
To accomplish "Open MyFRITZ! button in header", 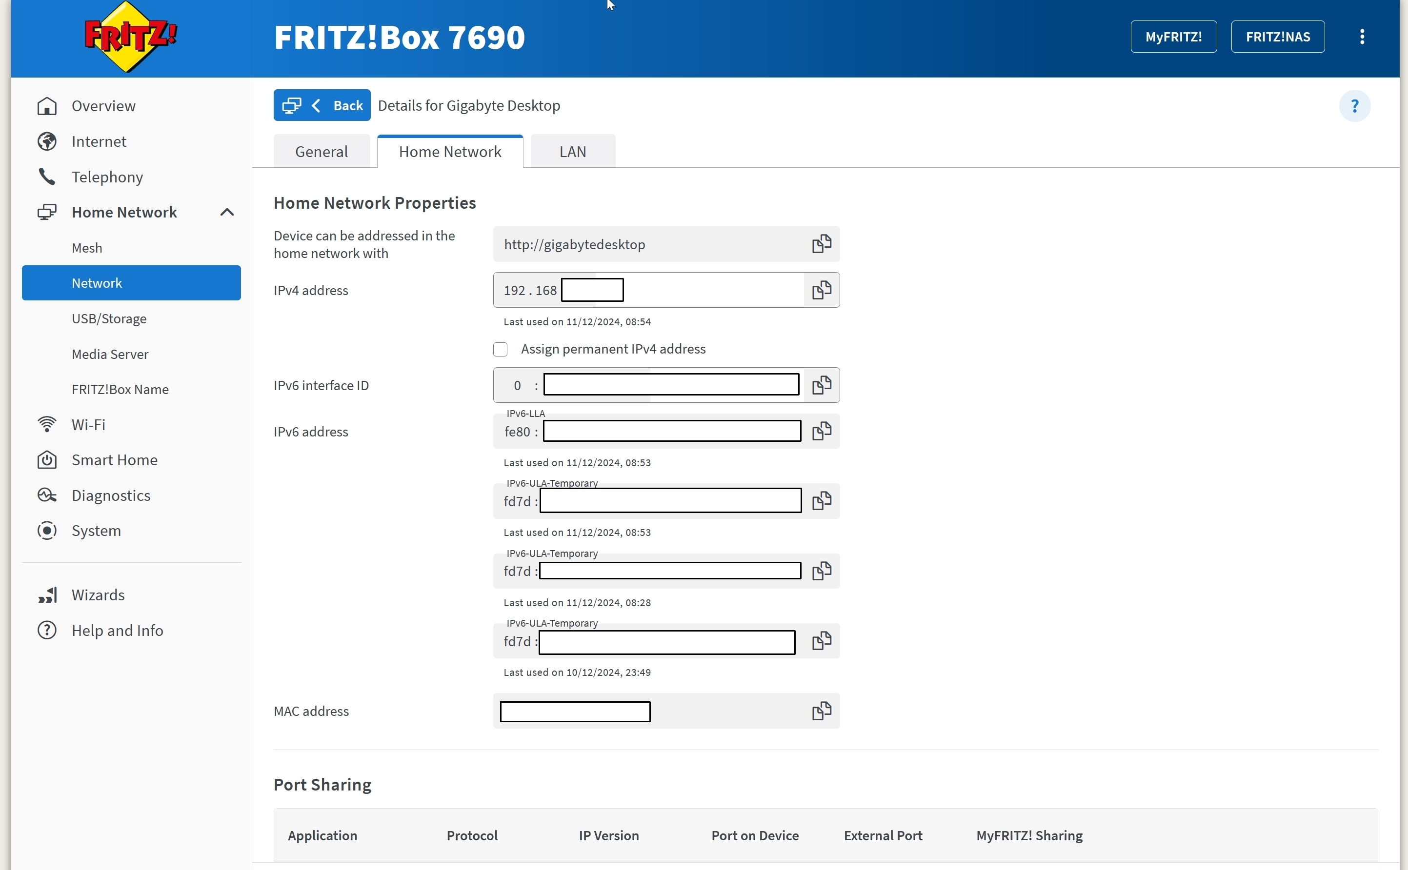I will point(1173,37).
